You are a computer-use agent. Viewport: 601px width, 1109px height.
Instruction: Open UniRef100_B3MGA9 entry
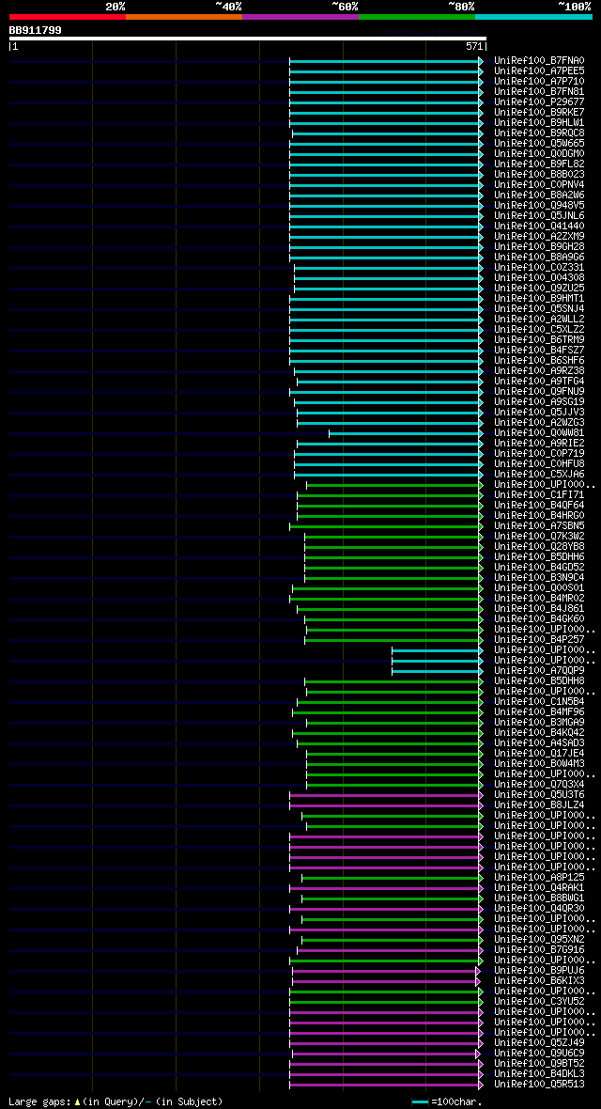[539, 722]
